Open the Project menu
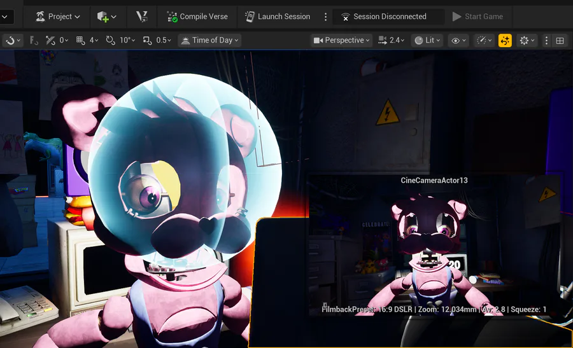This screenshot has width=573, height=348. point(57,17)
